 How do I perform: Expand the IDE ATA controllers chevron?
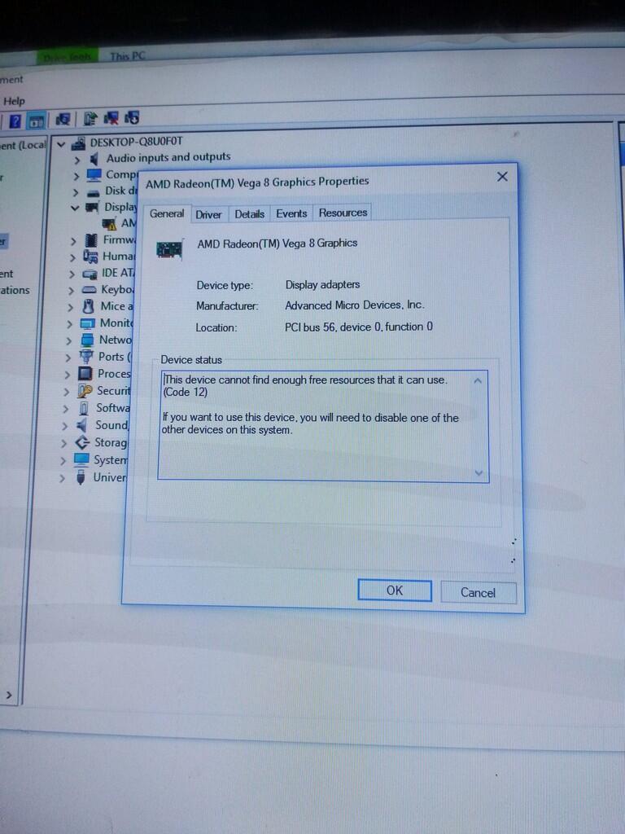coord(72,274)
